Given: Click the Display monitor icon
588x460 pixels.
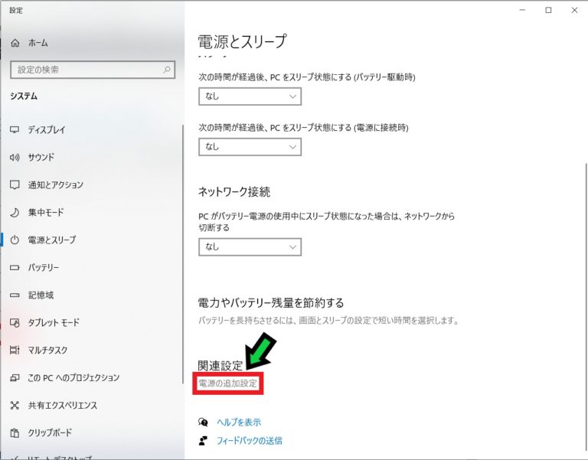Looking at the screenshot, I should tap(15, 130).
